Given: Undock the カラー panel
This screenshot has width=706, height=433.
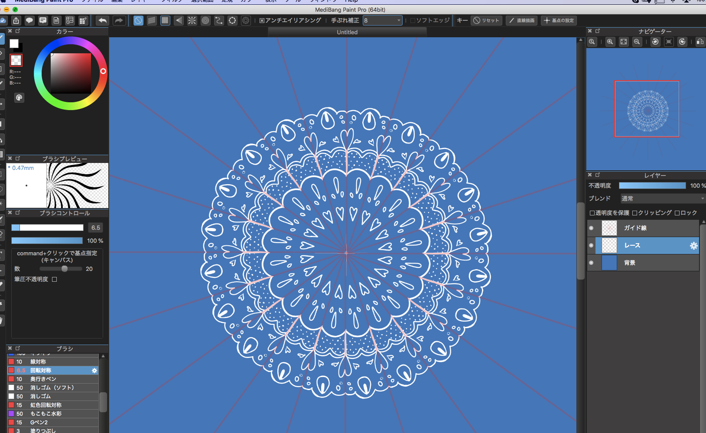Looking at the screenshot, I should point(18,31).
